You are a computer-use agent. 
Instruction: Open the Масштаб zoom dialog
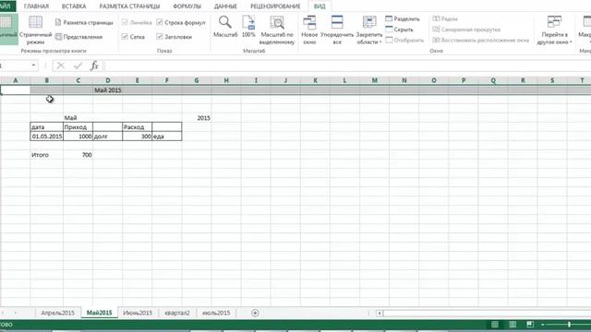pos(225,27)
